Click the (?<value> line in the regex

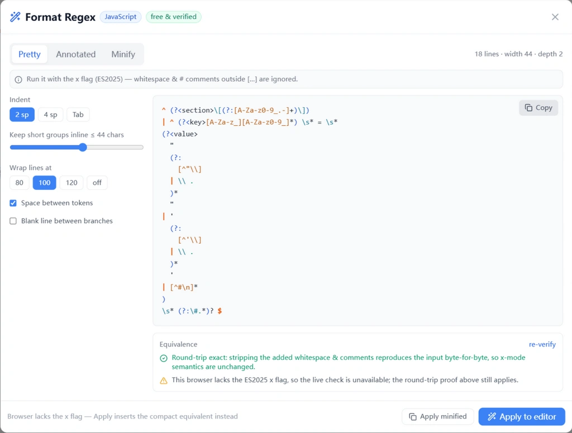(180, 134)
